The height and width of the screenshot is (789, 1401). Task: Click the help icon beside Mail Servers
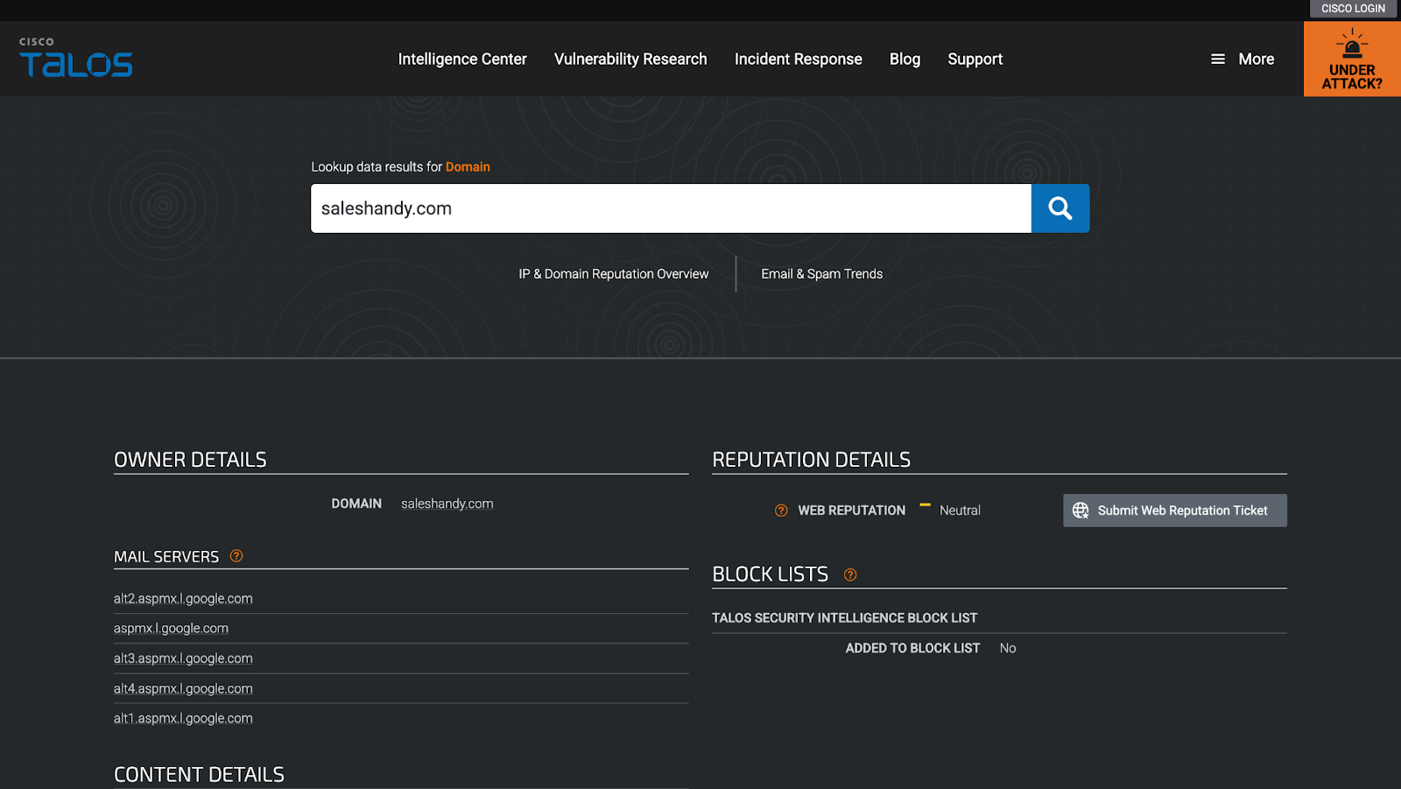pos(235,555)
